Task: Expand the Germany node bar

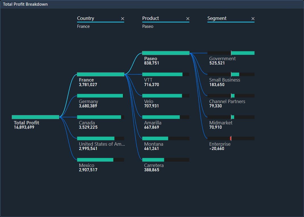Action: coord(100,96)
